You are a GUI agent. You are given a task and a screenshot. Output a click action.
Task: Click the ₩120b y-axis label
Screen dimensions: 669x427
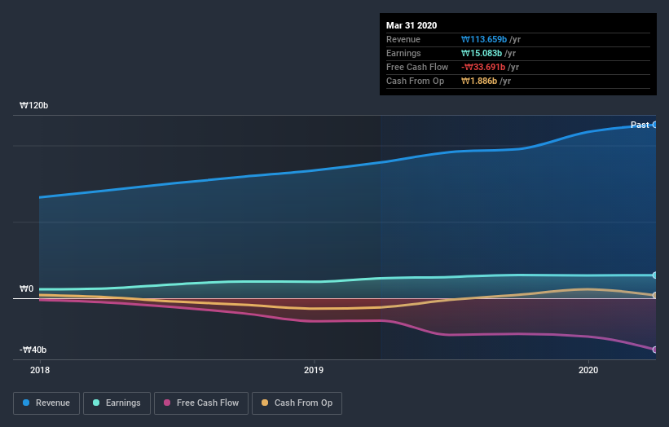click(x=33, y=105)
